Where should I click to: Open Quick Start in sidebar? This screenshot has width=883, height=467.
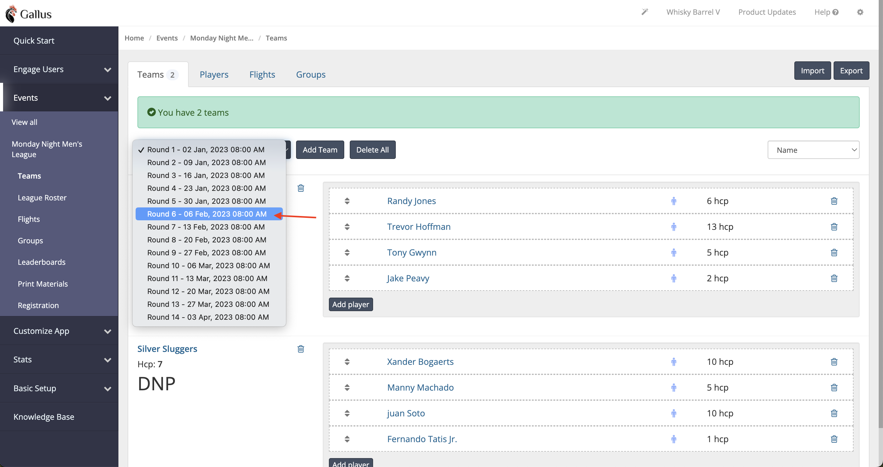pyautogui.click(x=59, y=41)
